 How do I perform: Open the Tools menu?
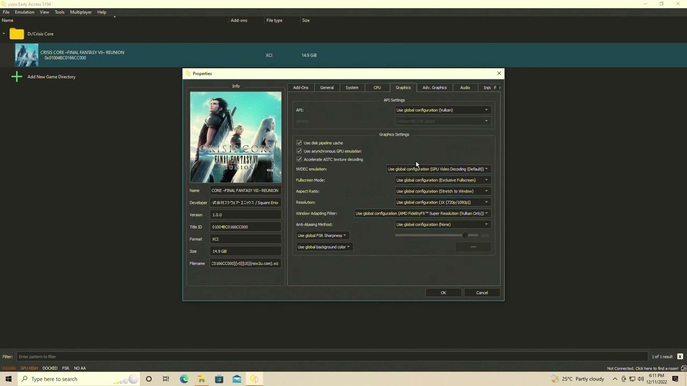tap(60, 12)
